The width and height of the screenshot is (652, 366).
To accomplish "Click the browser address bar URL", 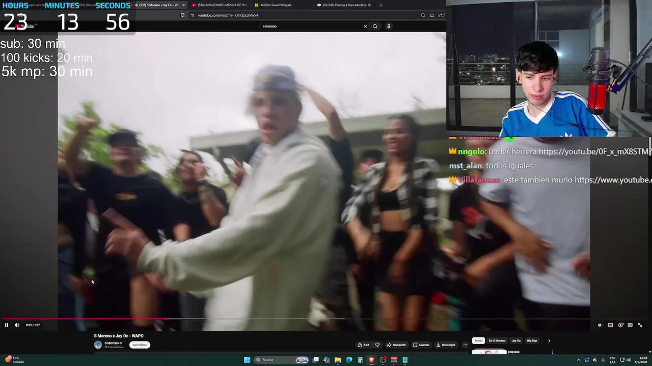I will (228, 15).
